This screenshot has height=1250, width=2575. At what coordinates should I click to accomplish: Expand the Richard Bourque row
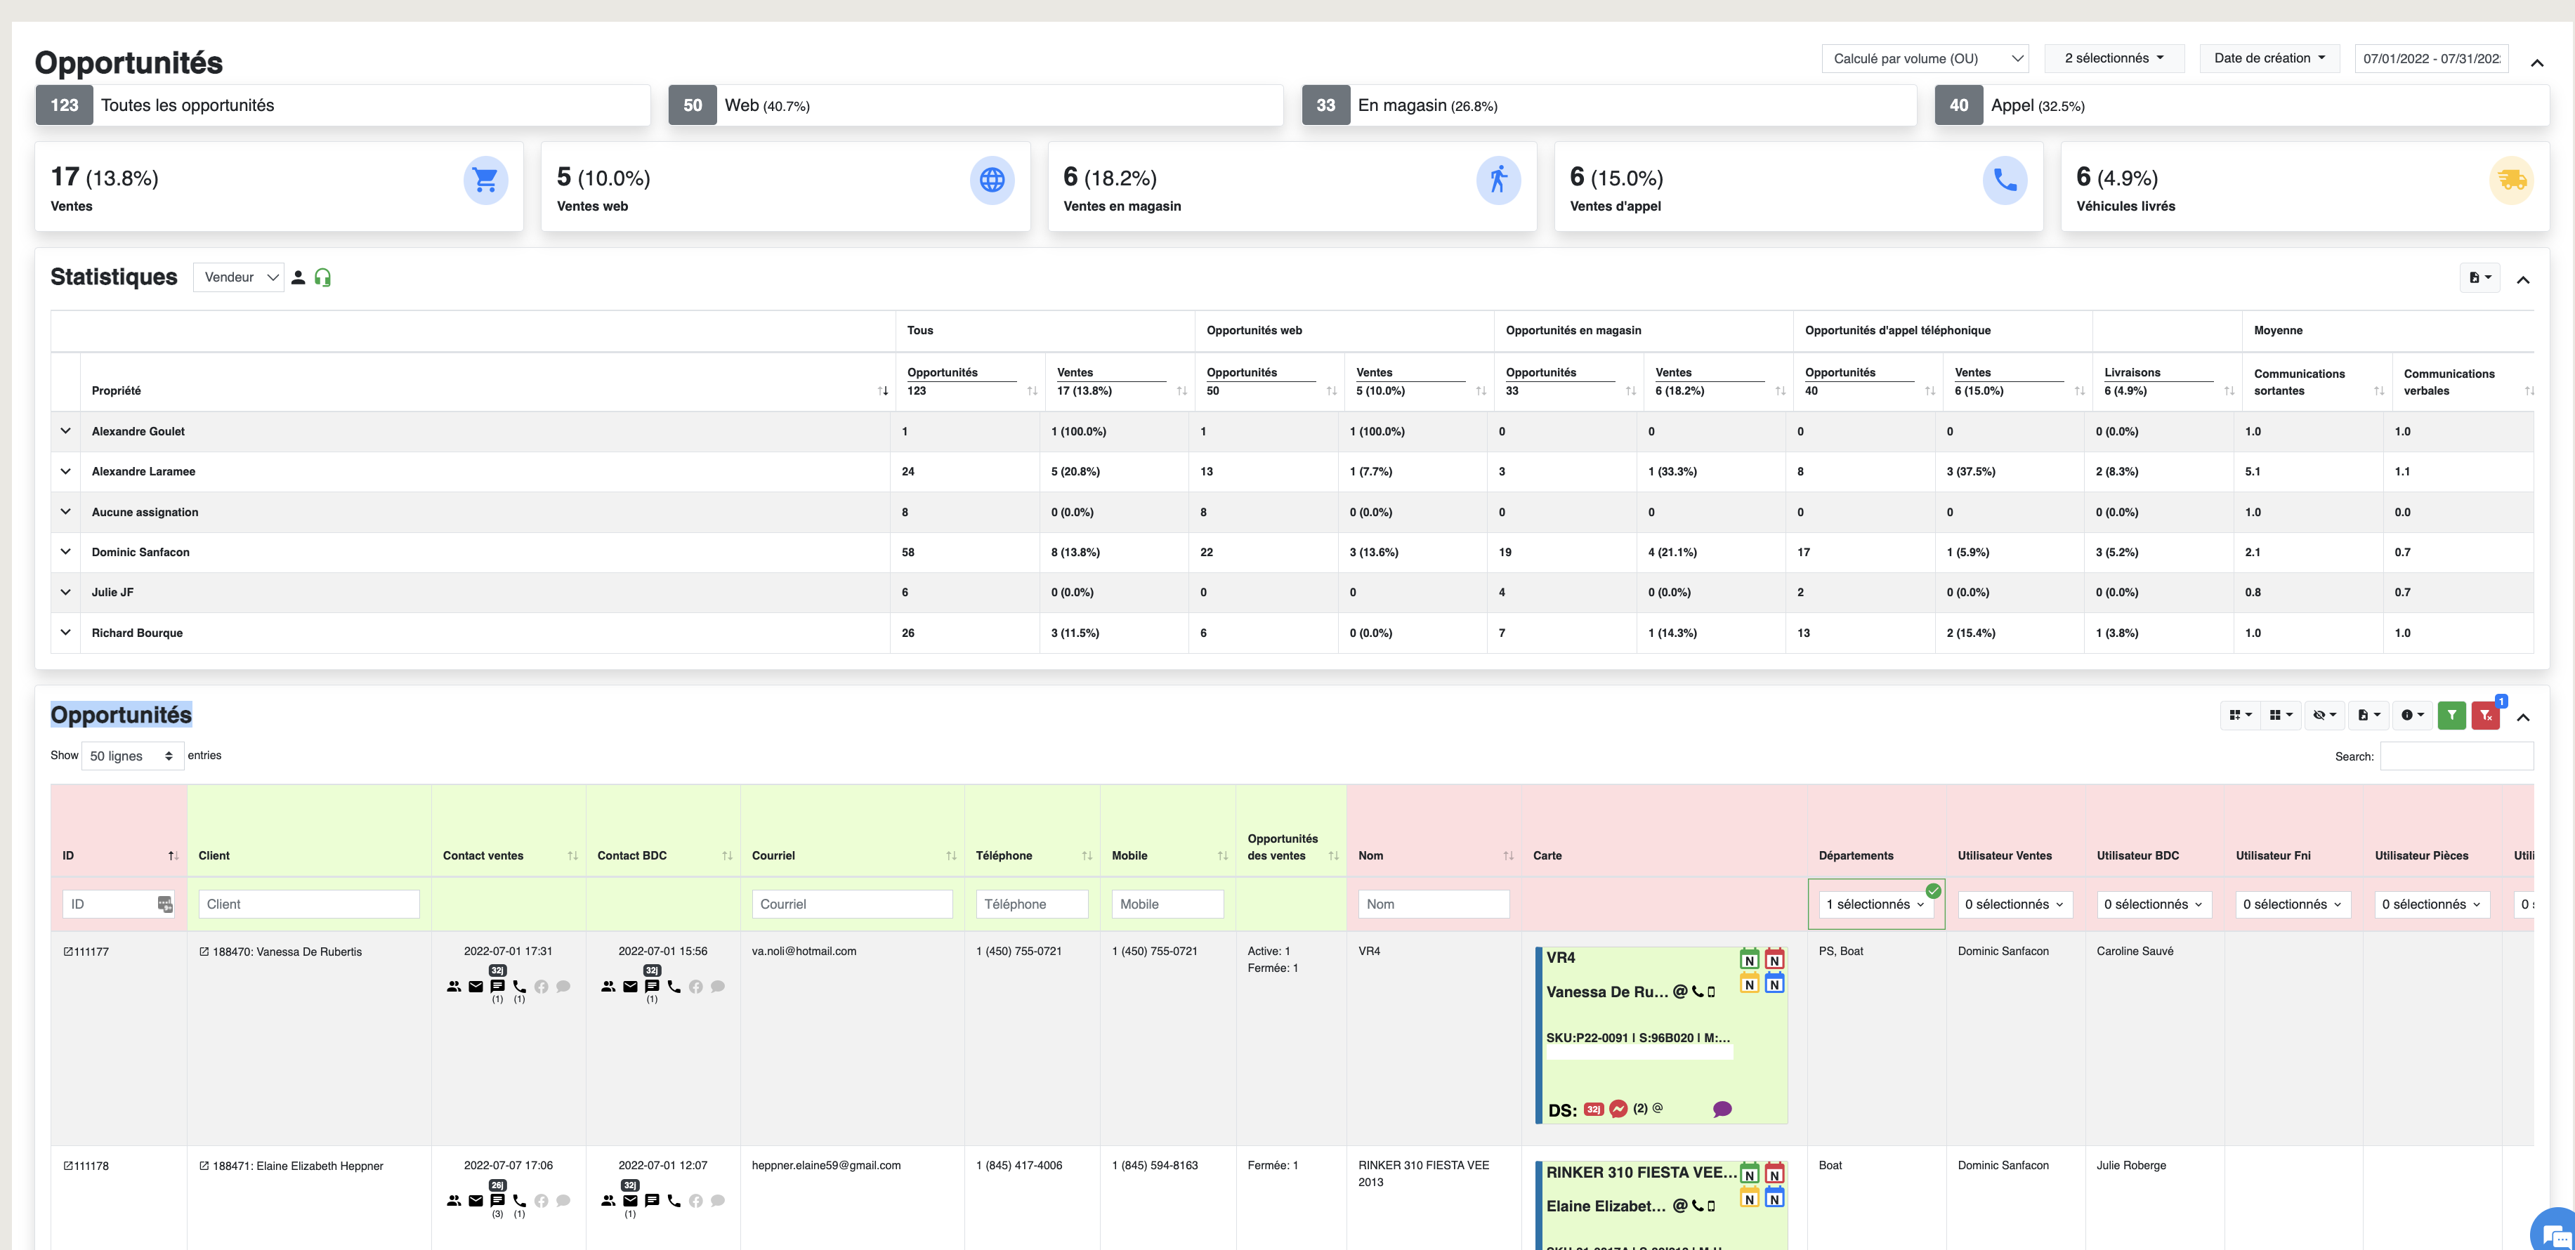pos(66,633)
